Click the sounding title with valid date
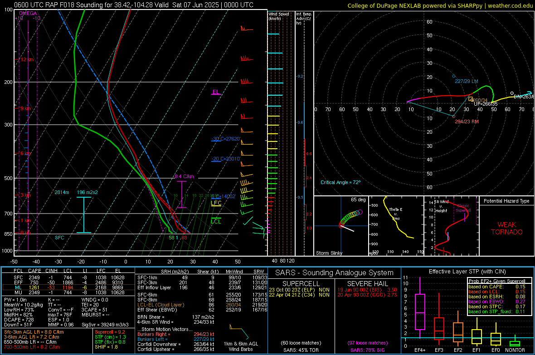Image resolution: width=535 pixels, height=355 pixels. (134, 5)
